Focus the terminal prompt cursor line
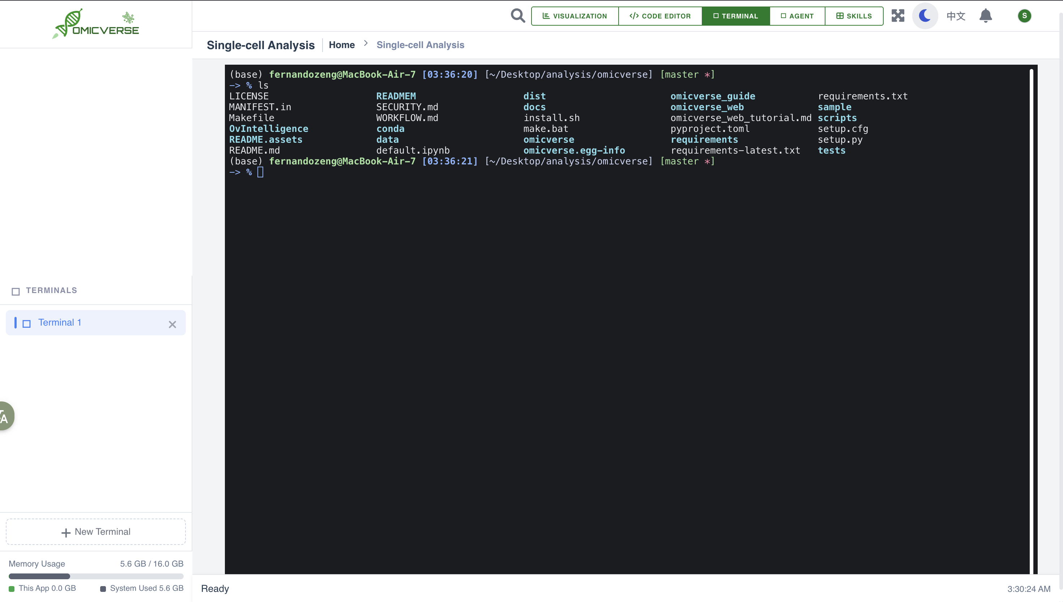1063x602 pixels. (x=260, y=172)
